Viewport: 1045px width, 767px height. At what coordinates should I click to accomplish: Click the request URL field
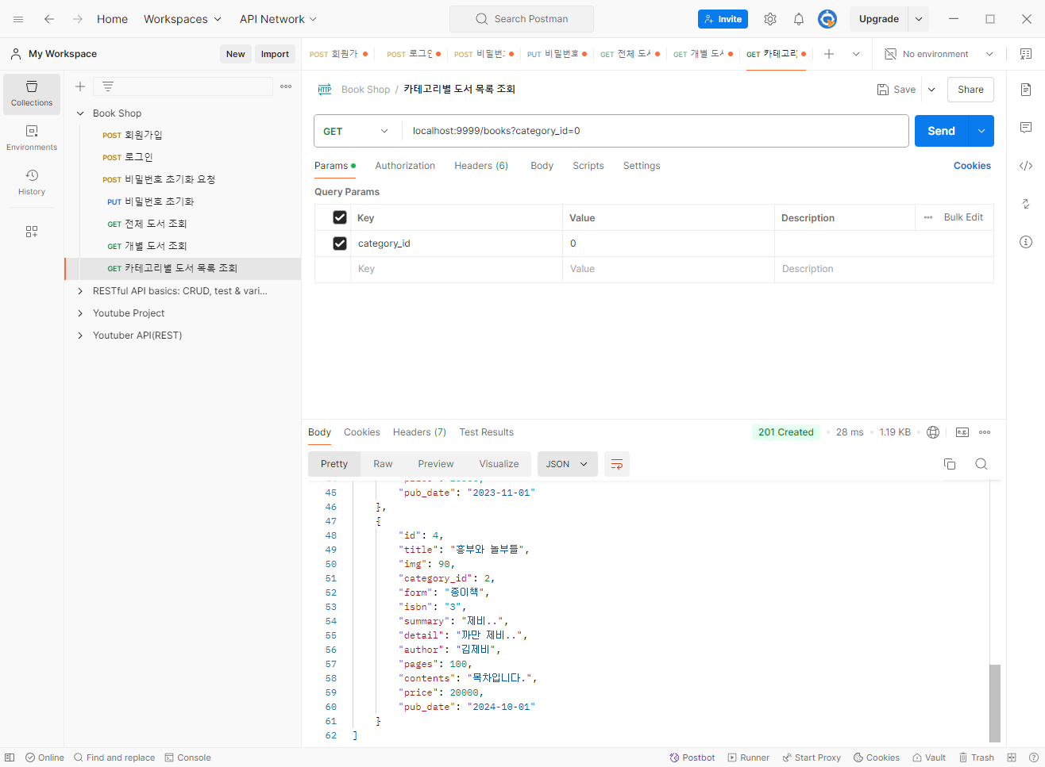pyautogui.click(x=655, y=131)
